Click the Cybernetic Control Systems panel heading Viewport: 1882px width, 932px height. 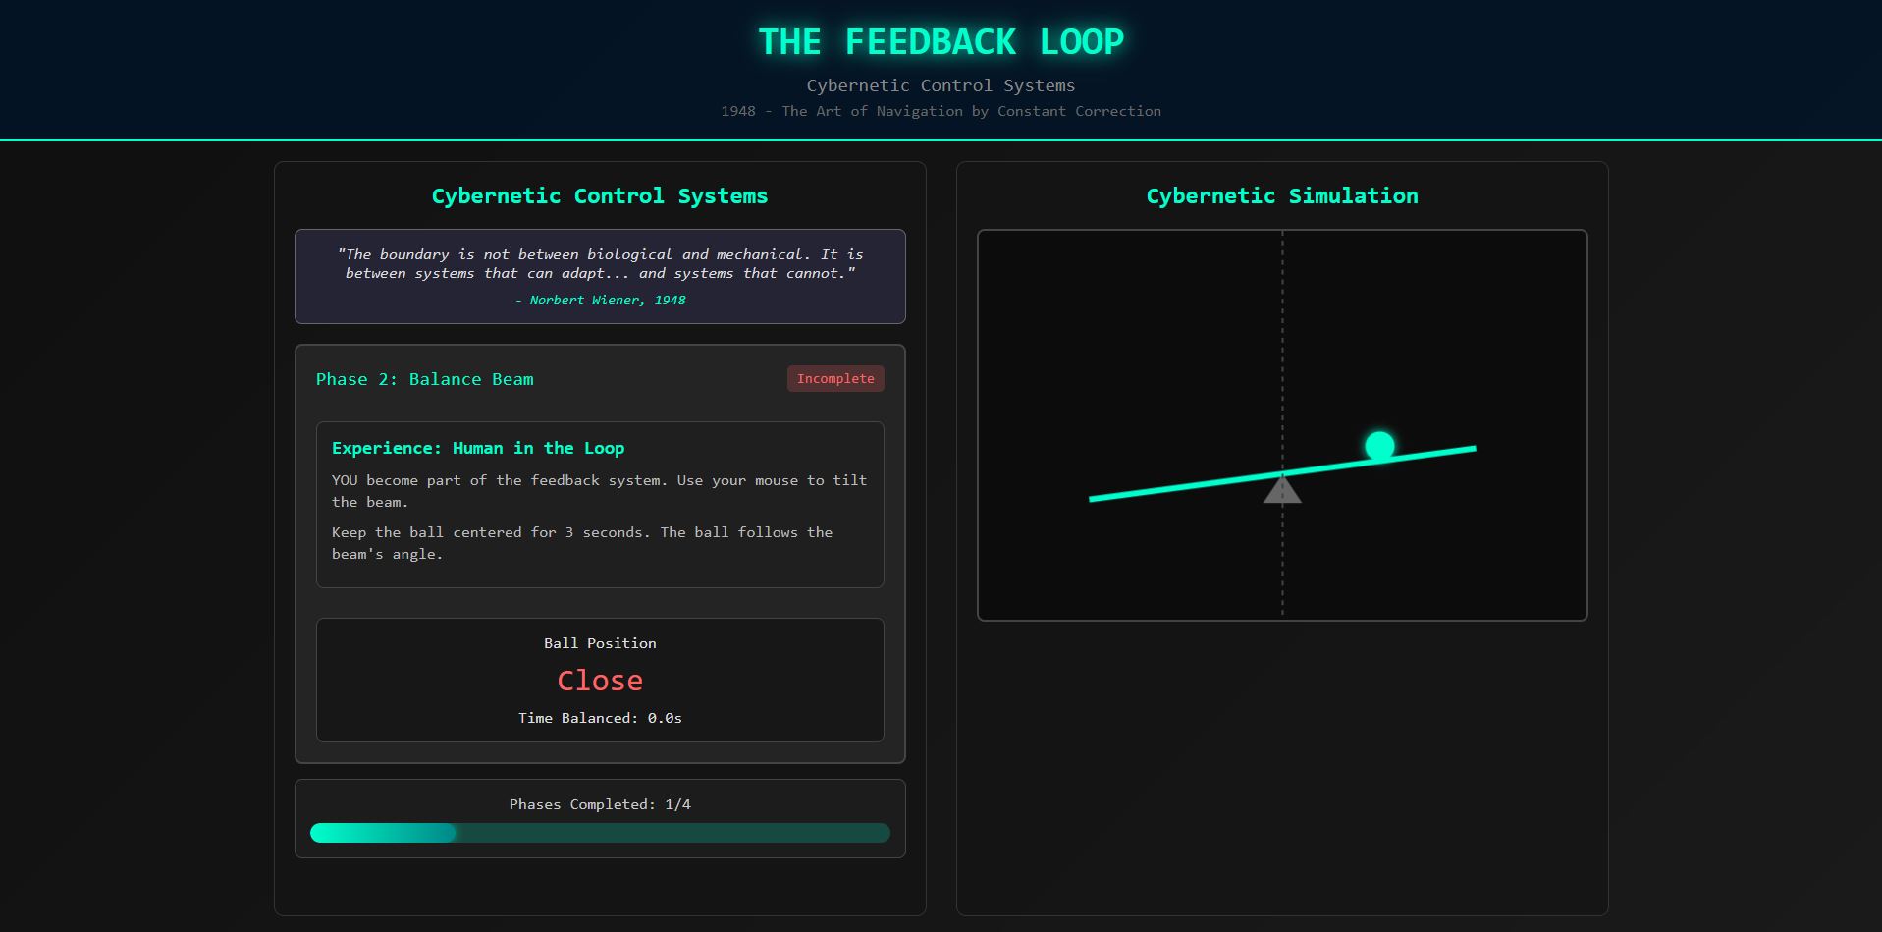600,195
